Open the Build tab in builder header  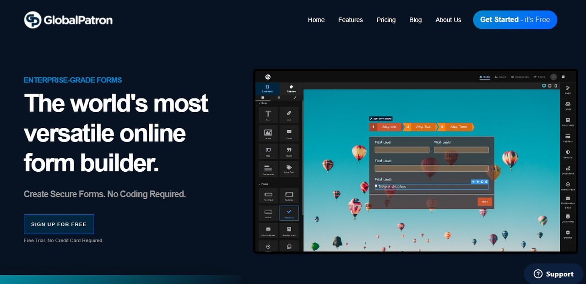484,77
